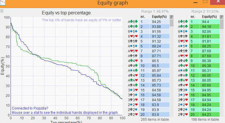Open Range 2 table options icon
The height and width of the screenshot is (123, 225).
click(221, 17)
